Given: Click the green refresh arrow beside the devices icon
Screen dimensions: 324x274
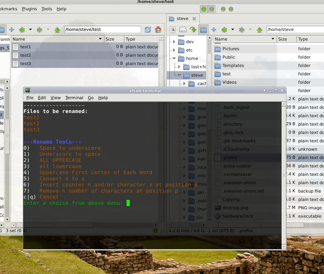Looking at the screenshot, I should click(193, 30).
